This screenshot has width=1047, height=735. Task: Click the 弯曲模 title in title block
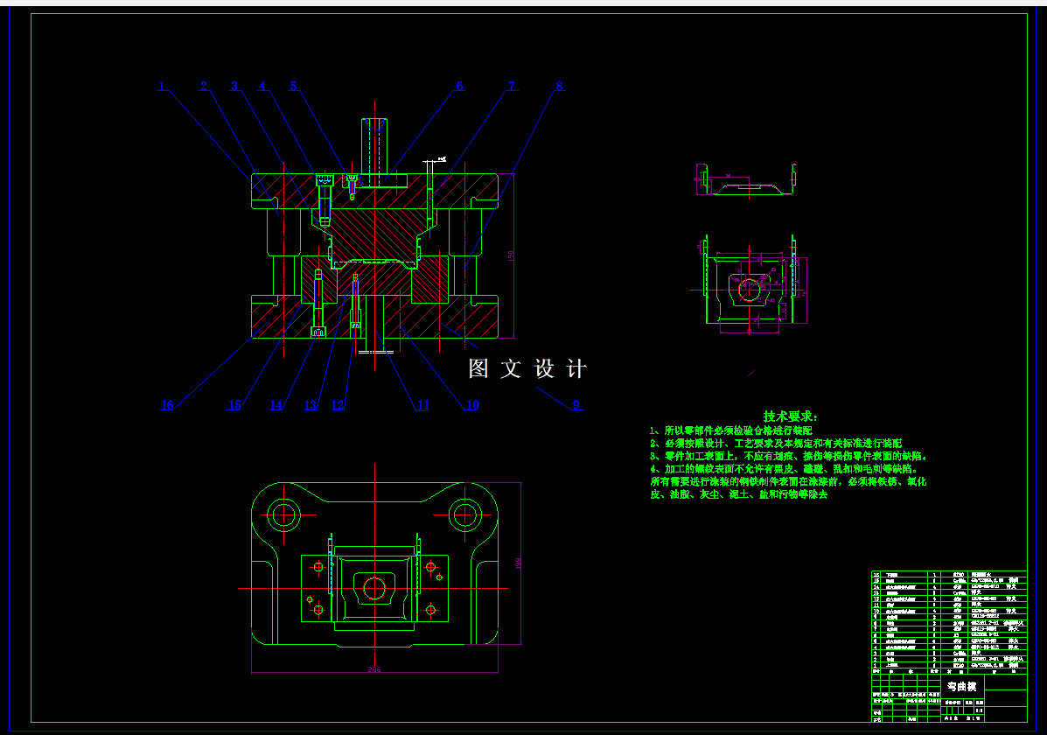961,686
